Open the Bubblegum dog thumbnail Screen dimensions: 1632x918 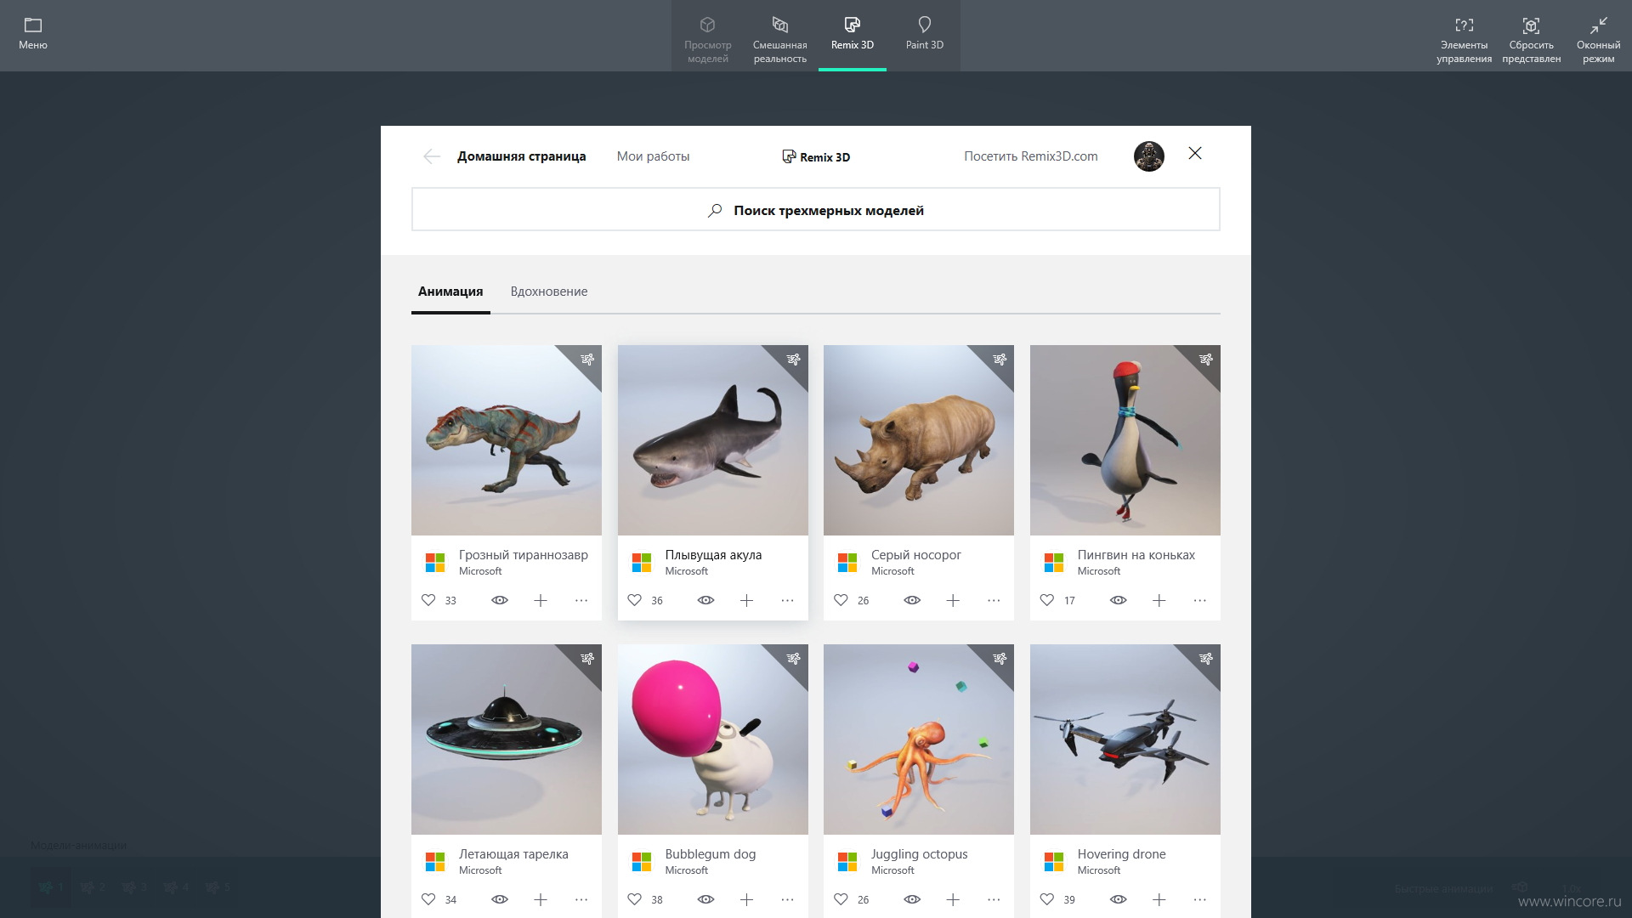coord(713,739)
